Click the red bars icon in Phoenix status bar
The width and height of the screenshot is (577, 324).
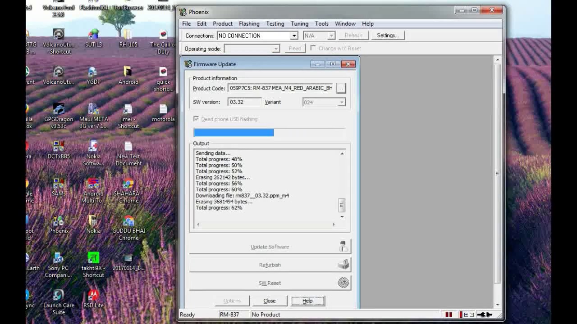(449, 315)
